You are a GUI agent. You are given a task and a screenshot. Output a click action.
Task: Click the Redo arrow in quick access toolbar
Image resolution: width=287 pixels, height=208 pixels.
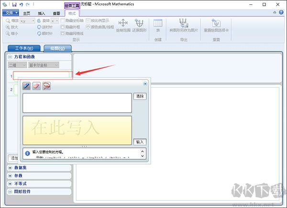(x=28, y=4)
